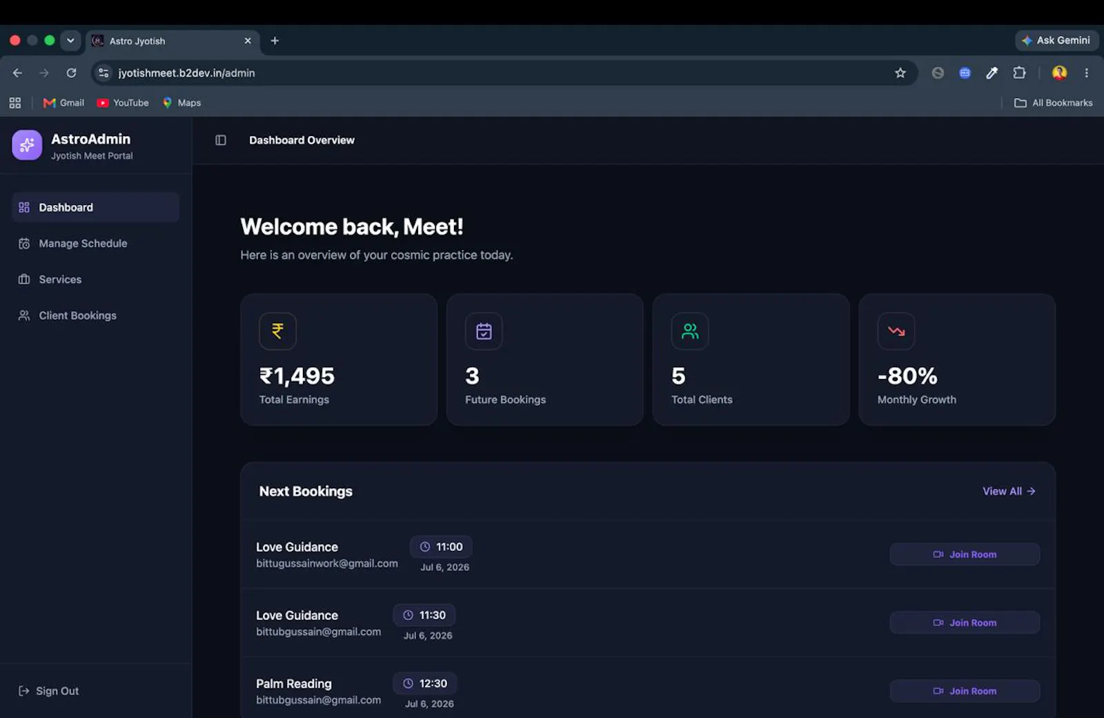Click the Palm Reading booking title
Image resolution: width=1104 pixels, height=718 pixels.
pos(294,683)
